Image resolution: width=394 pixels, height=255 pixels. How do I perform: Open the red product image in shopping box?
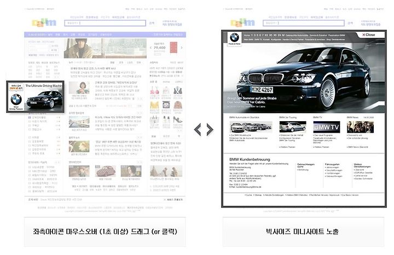click(x=173, y=48)
